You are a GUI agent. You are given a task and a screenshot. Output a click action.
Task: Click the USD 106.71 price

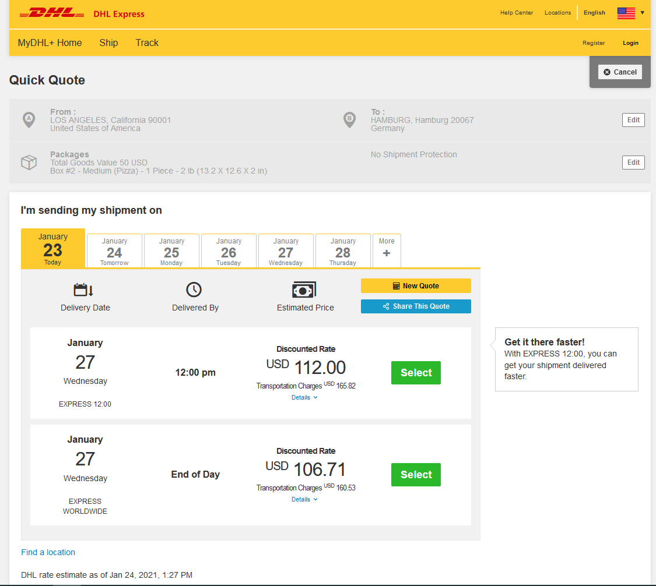click(306, 469)
